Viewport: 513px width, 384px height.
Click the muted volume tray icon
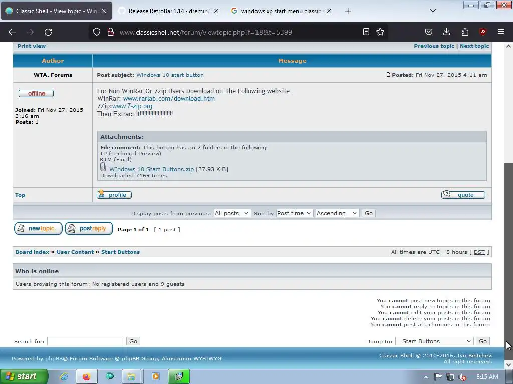pos(462,377)
